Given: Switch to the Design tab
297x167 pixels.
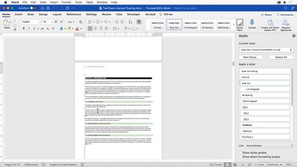Looking at the screenshot, I should click(x=43, y=14).
